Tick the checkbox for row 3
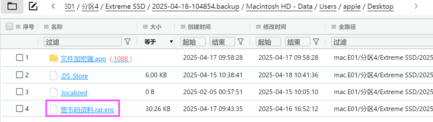Image resolution: width=433 pixels, height=122 pixels. tap(20, 92)
